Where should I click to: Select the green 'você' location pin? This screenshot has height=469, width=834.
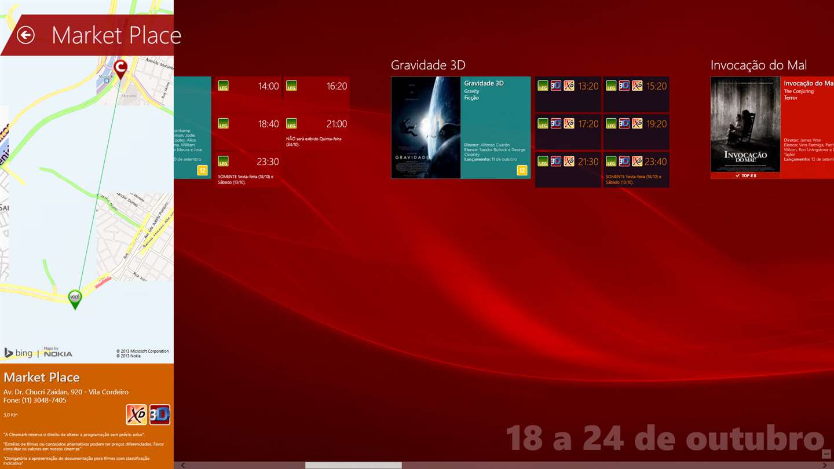(x=75, y=299)
